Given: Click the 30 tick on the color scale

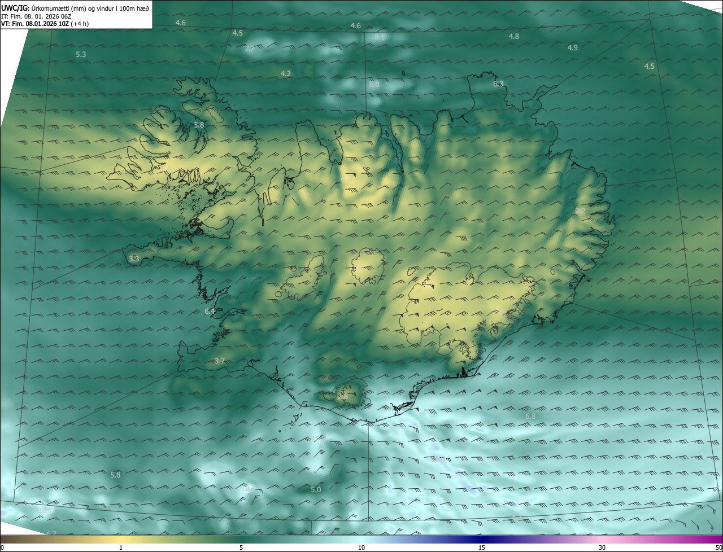Looking at the screenshot, I should (602, 547).
